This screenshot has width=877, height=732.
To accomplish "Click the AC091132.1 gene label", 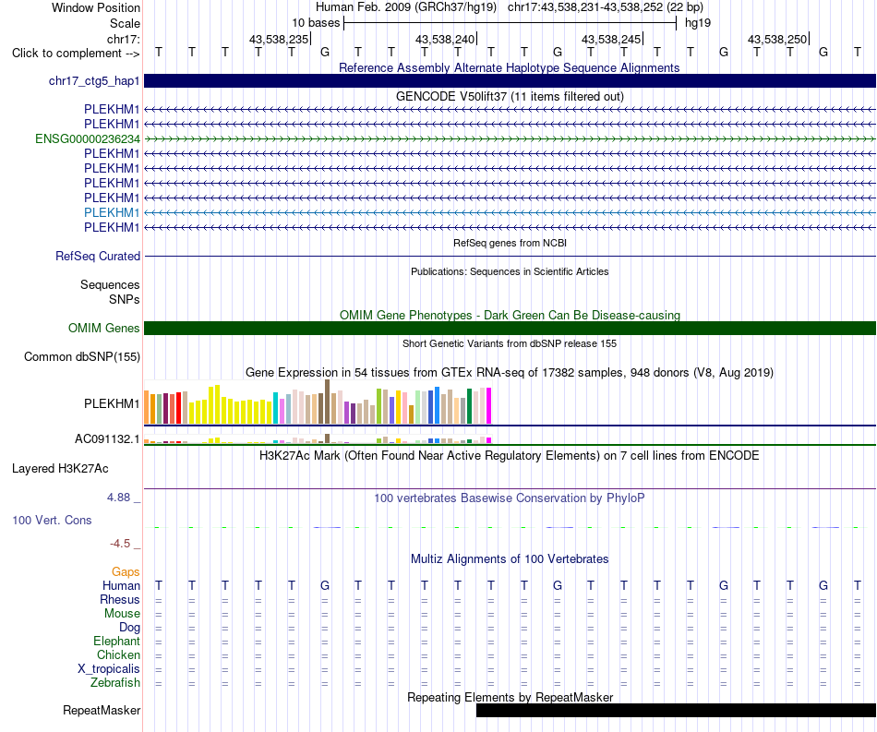I will click(107, 439).
